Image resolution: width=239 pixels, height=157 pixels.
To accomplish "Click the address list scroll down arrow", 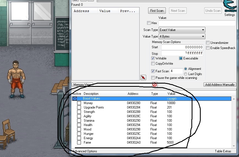I will pos(234,146).
